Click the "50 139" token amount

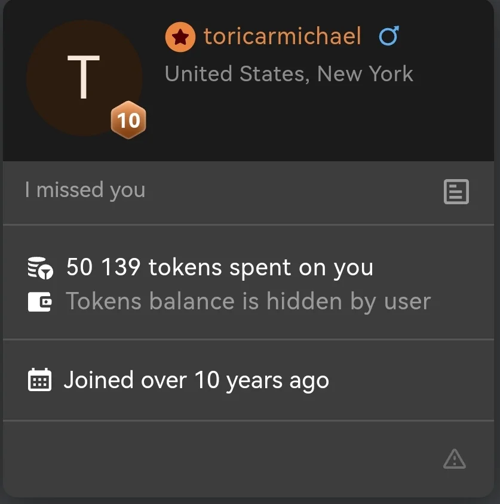(103, 268)
